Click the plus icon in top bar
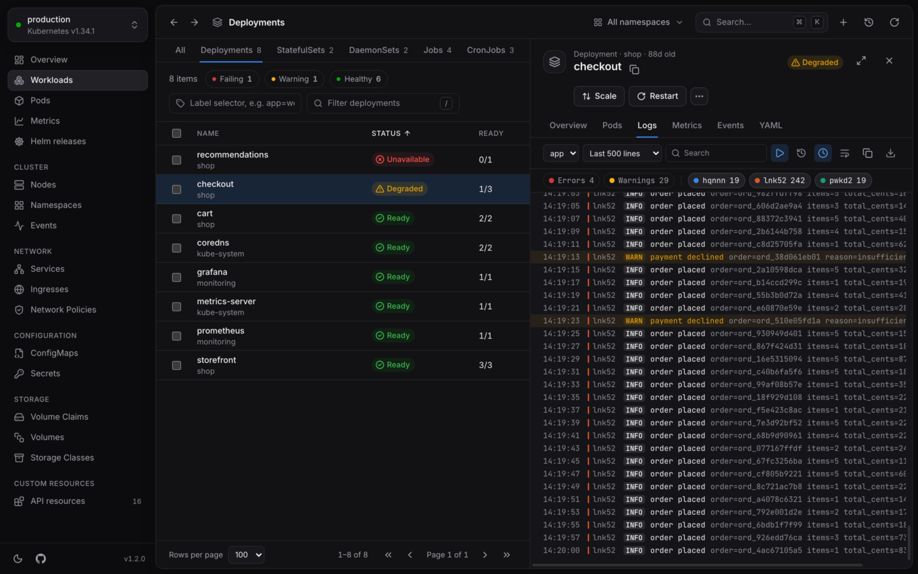918x574 pixels. coord(843,22)
